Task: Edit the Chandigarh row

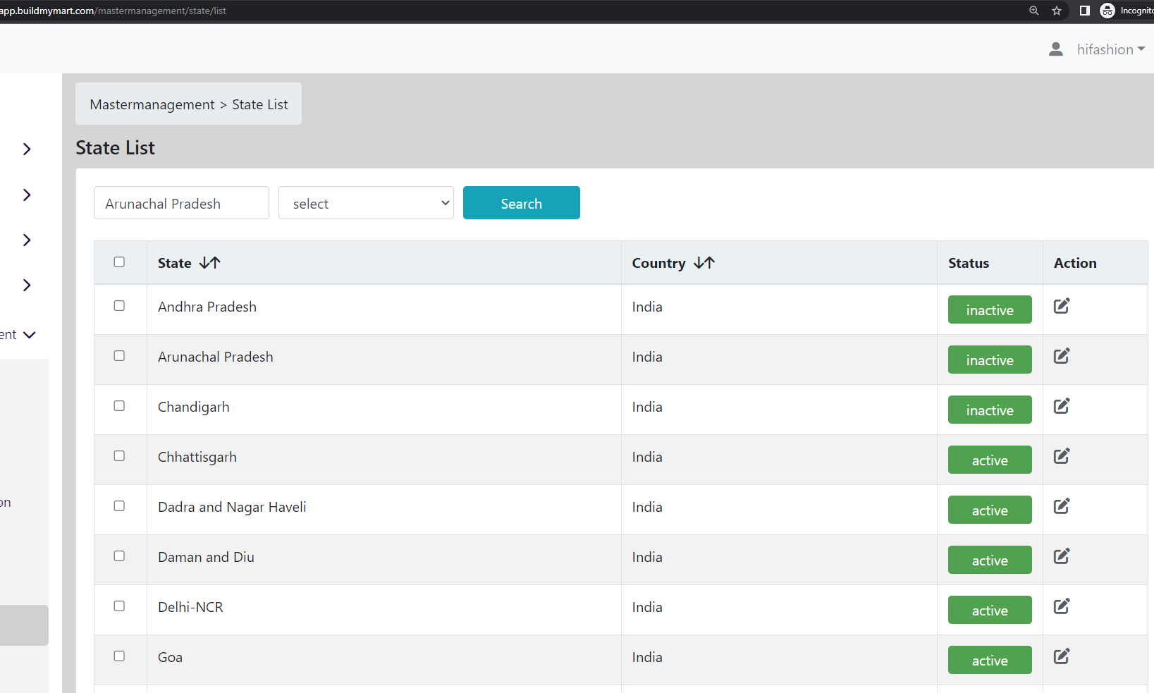Action: point(1062,406)
